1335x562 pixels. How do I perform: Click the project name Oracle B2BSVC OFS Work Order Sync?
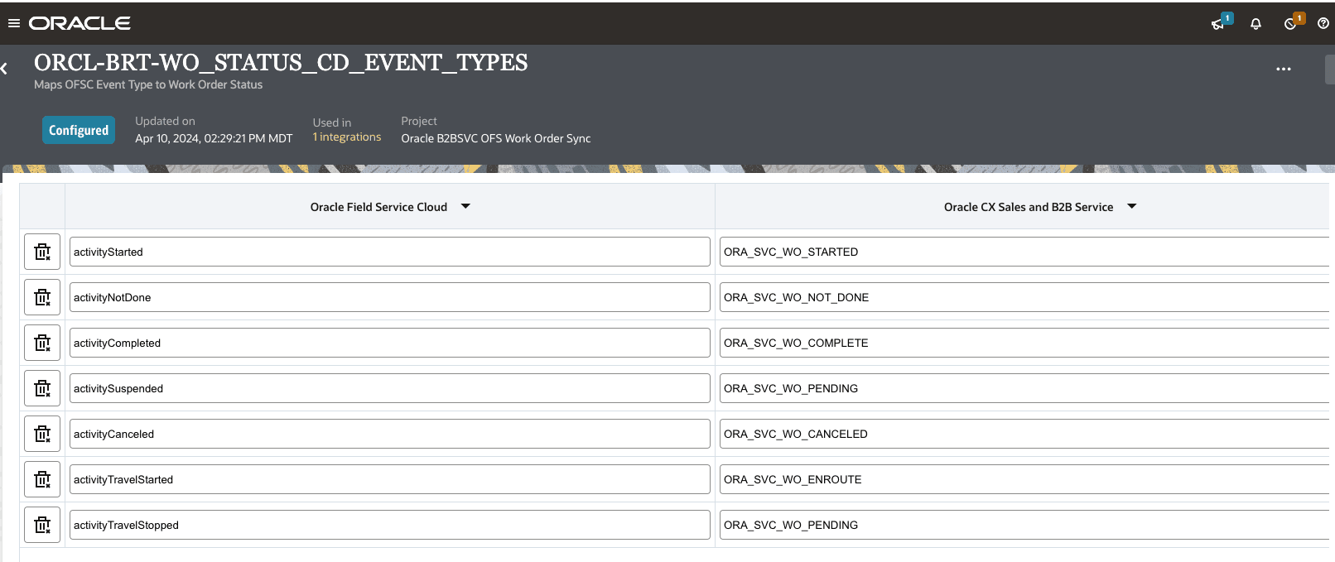point(496,138)
